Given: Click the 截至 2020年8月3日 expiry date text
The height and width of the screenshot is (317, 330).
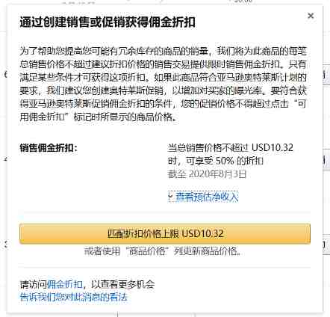Looking at the screenshot, I should click(x=207, y=174).
